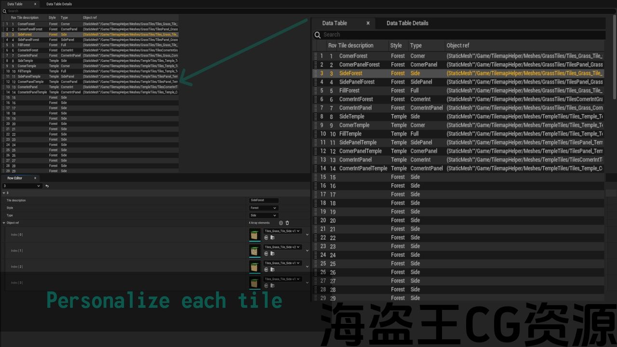Collapse the Object ref array section
Screen dimensions: 617x347
coord(4,223)
